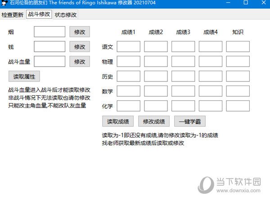
Task: Focus the 烟 input field
Action: coord(49,31)
